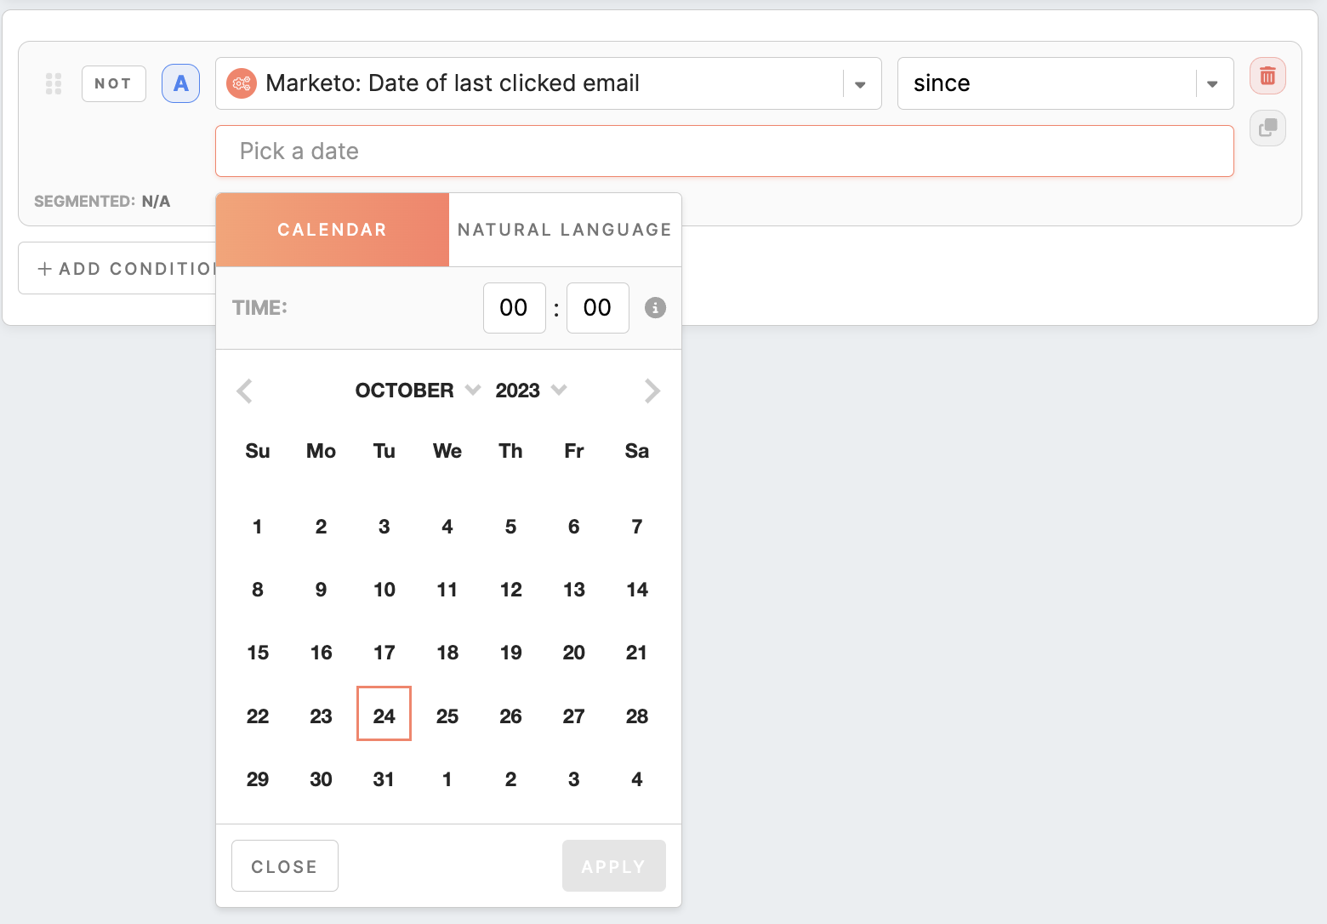Viewport: 1327px width, 924px height.
Task: Select October 9 in calendar
Action: pyautogui.click(x=322, y=590)
